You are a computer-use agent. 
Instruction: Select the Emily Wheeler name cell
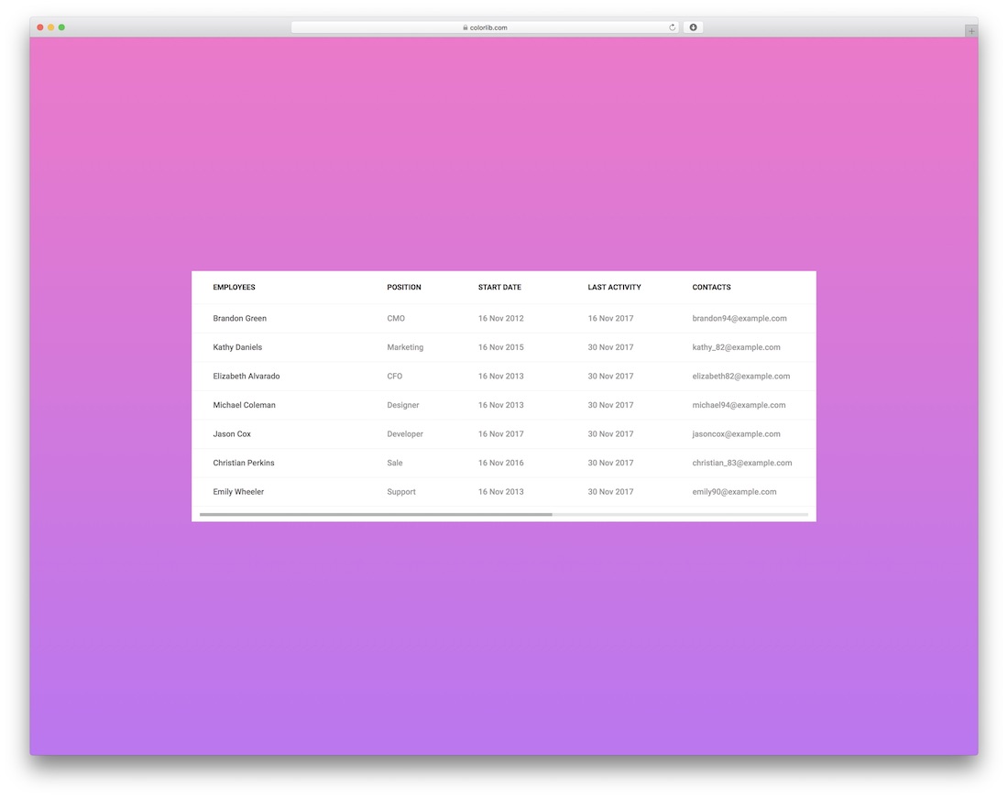coord(238,492)
